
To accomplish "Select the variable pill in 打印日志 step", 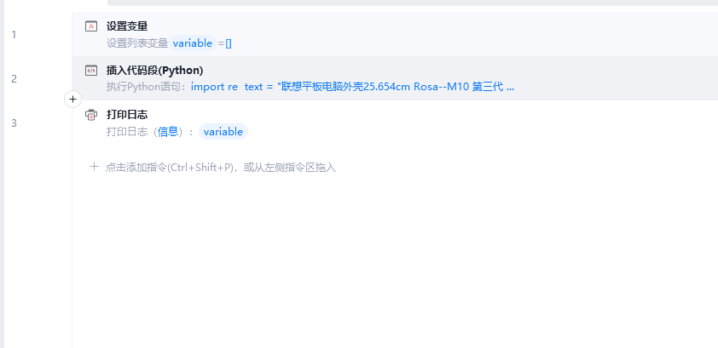I will point(223,132).
